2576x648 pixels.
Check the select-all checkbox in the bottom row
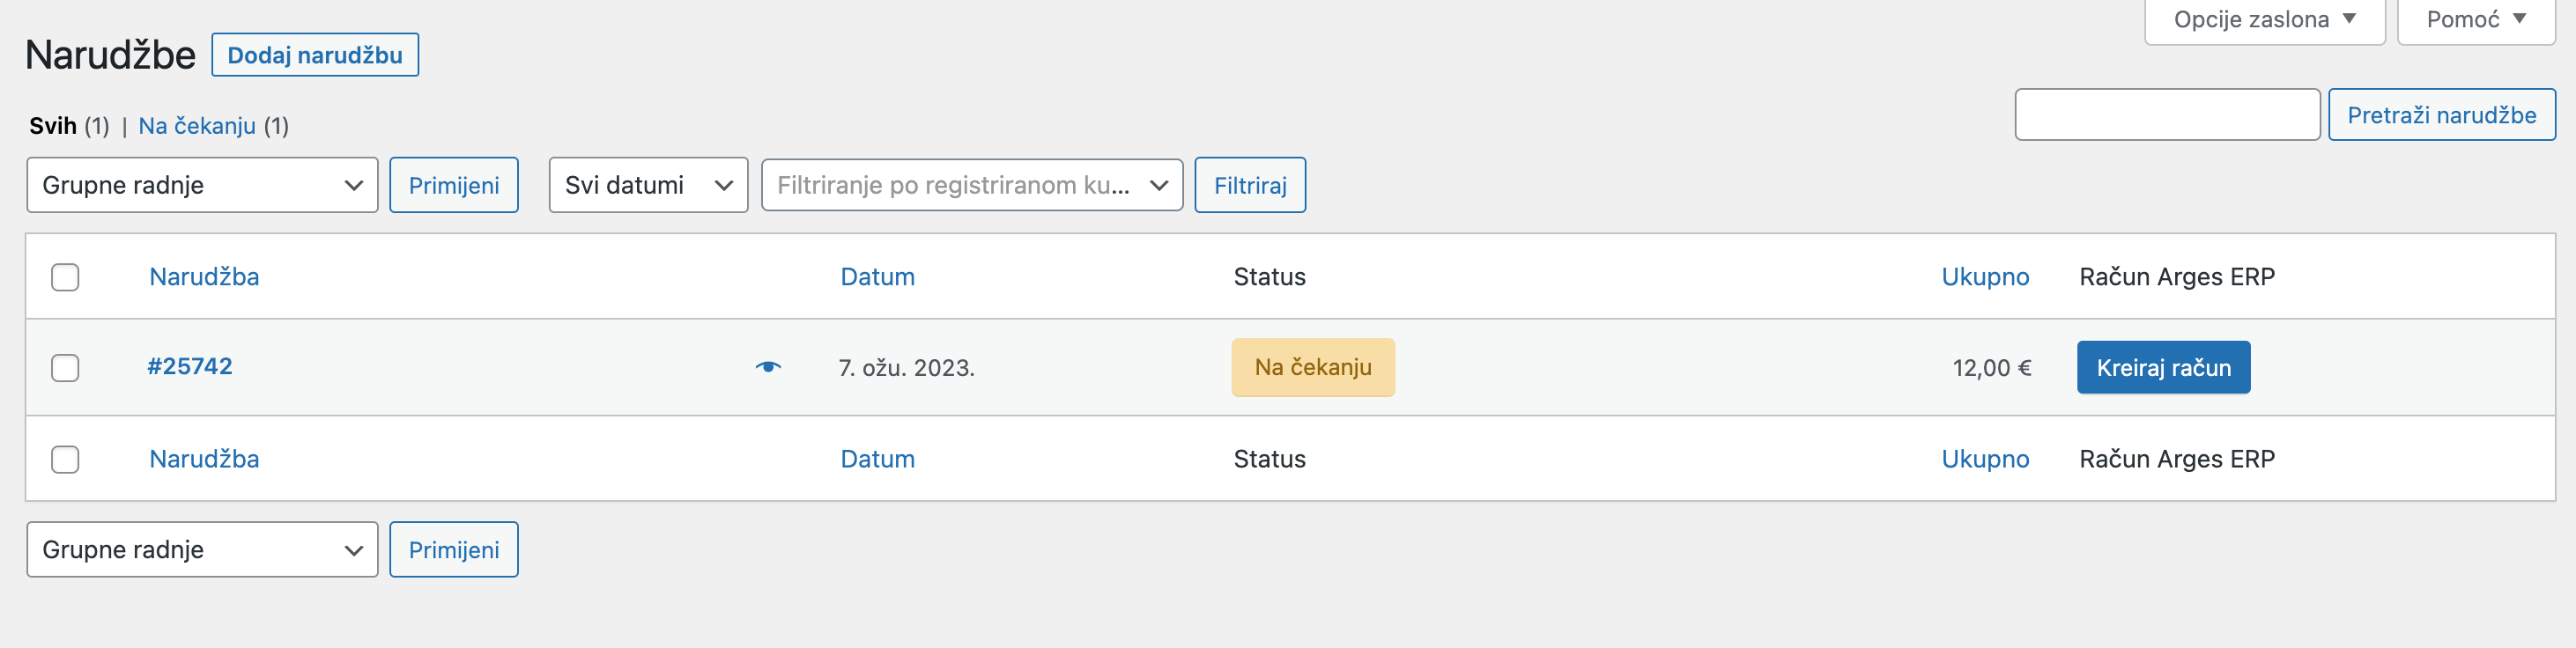point(65,459)
